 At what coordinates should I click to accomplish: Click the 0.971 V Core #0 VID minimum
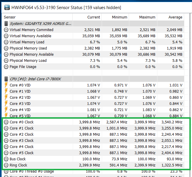[121, 85]
